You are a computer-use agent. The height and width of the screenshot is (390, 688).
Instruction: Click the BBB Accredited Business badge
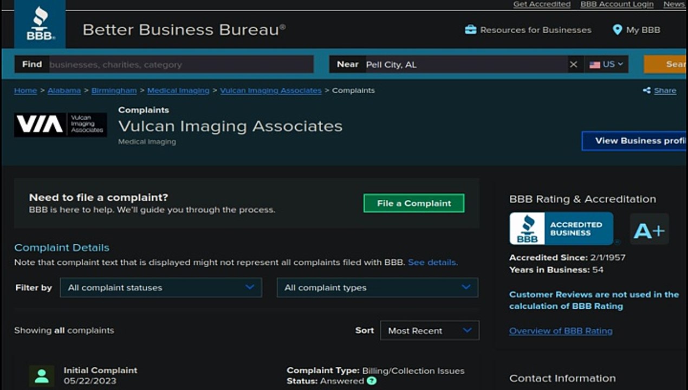coord(561,229)
